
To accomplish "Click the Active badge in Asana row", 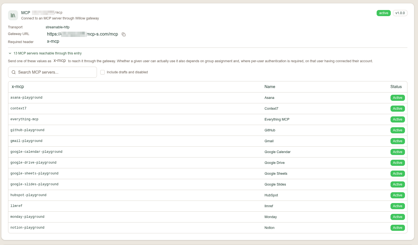I will click(397, 98).
